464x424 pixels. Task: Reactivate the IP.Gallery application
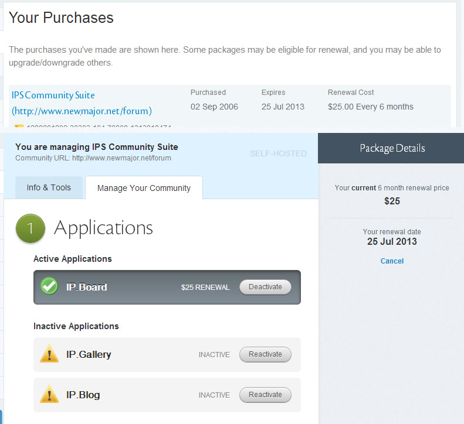click(265, 354)
